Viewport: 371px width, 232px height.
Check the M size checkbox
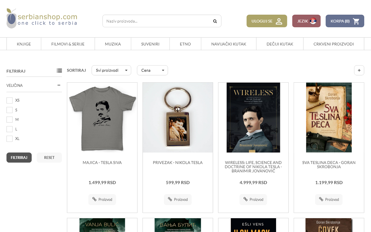click(10, 119)
